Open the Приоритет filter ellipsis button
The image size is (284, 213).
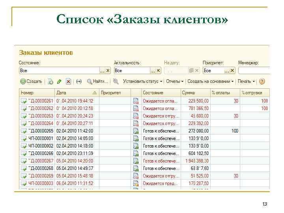(x=226, y=71)
